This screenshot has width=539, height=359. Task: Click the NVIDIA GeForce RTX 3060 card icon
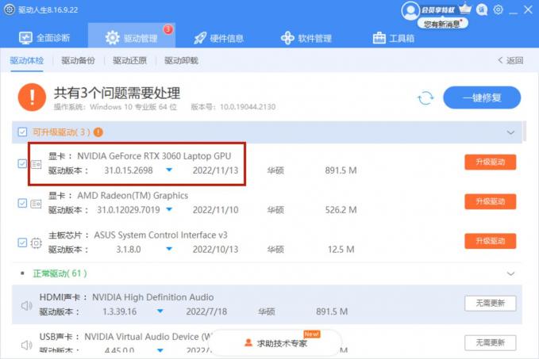click(x=37, y=164)
